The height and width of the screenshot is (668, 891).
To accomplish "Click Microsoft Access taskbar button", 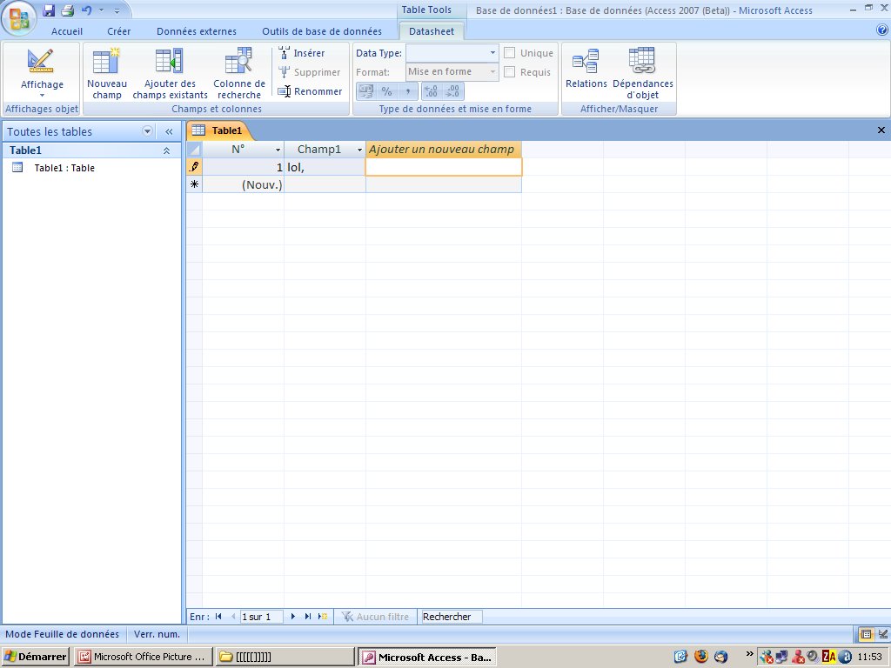I will click(x=427, y=657).
